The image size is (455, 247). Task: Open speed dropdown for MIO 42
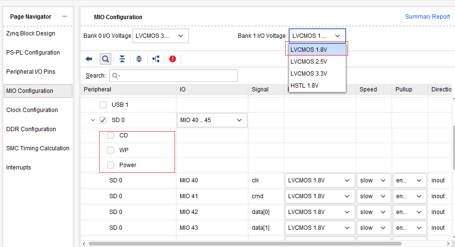coord(374,212)
